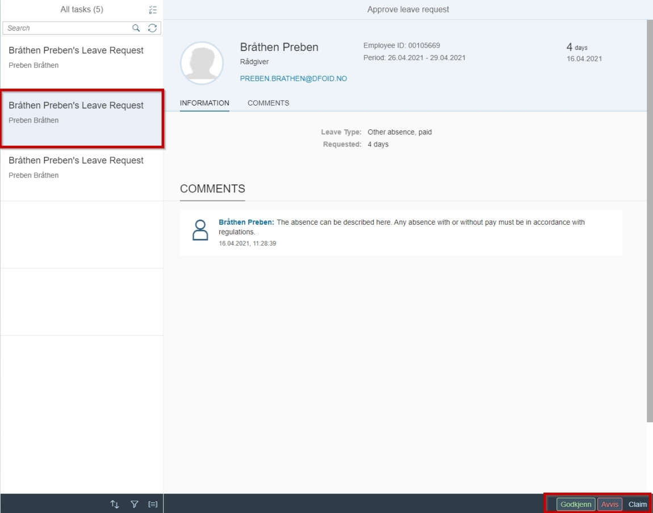Open the third Bråthen Preben's Leave Request

point(82,174)
